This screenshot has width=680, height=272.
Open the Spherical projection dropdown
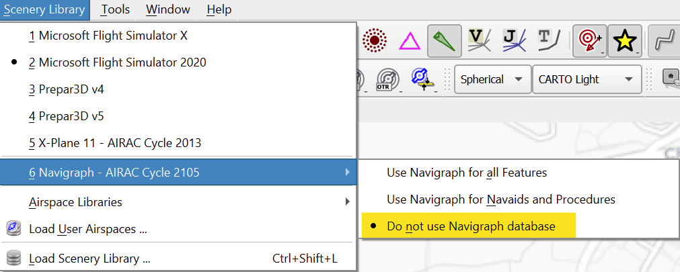tap(493, 80)
